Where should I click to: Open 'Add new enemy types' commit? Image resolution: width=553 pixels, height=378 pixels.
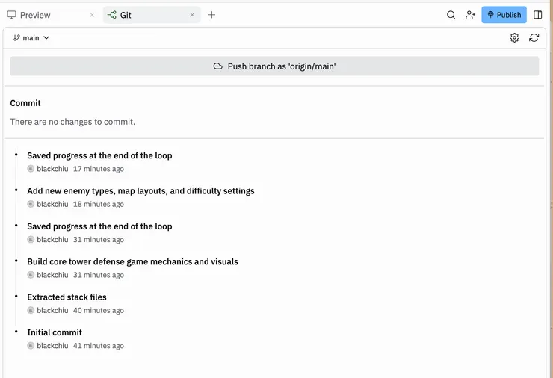pos(140,191)
